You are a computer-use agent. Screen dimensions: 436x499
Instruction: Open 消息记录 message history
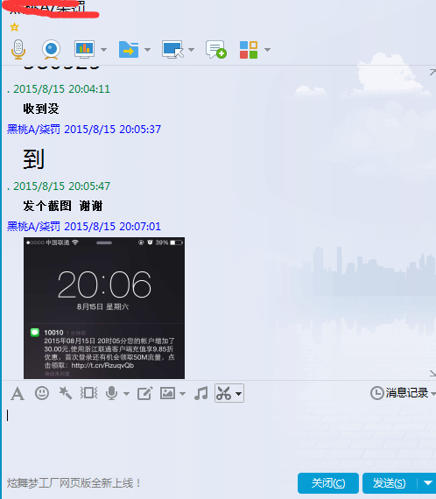click(403, 393)
